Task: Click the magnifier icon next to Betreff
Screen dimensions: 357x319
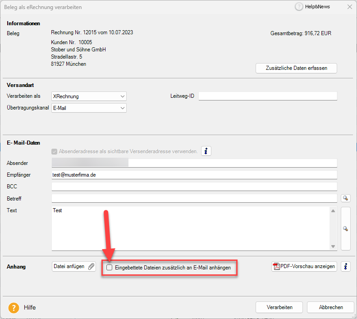Action: (346, 198)
